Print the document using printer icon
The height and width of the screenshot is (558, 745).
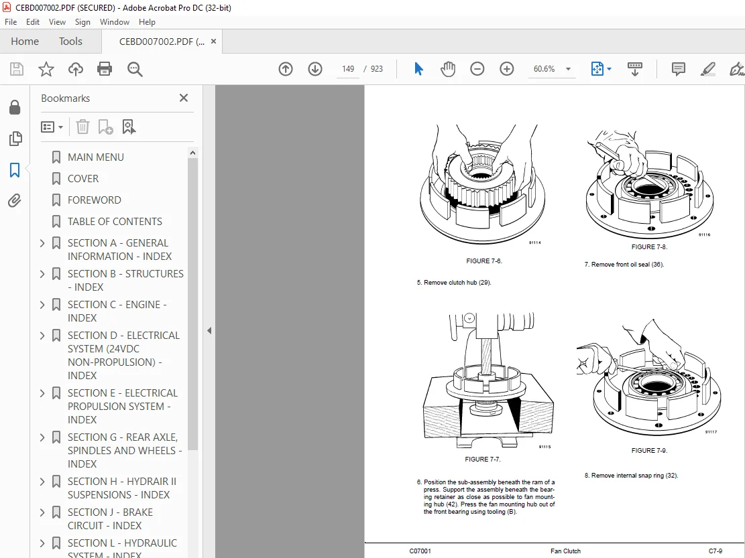pyautogui.click(x=105, y=69)
